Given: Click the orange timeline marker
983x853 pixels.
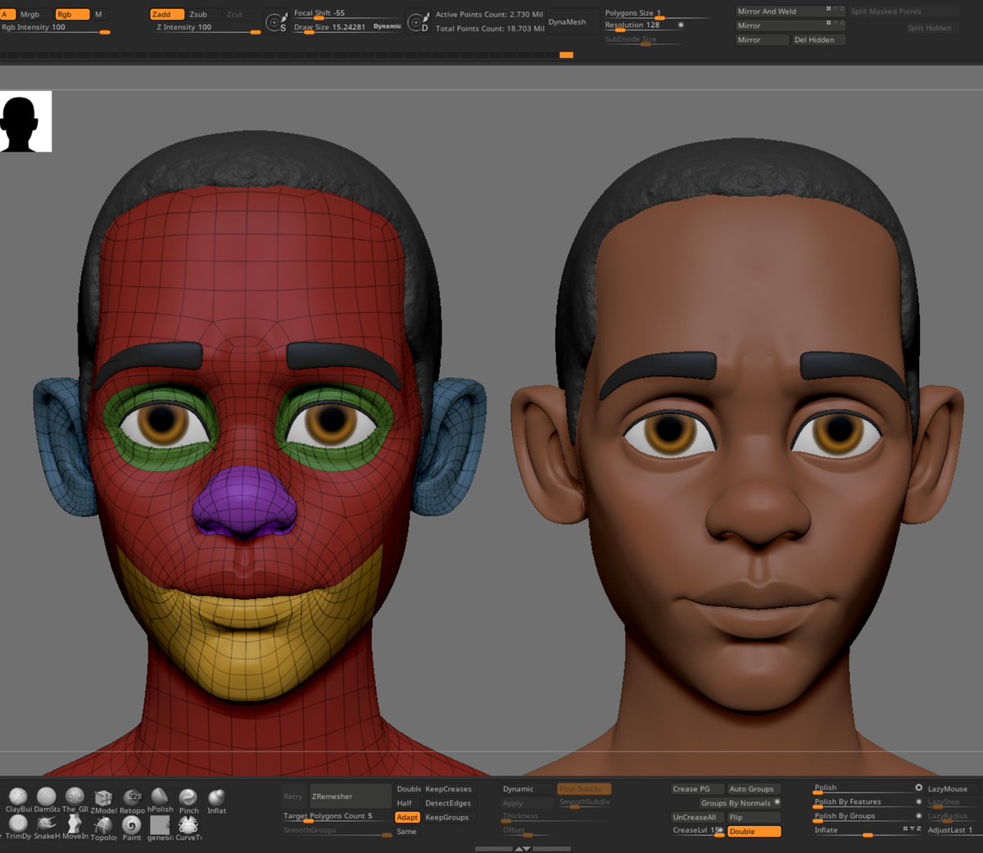Looking at the screenshot, I should (x=566, y=55).
